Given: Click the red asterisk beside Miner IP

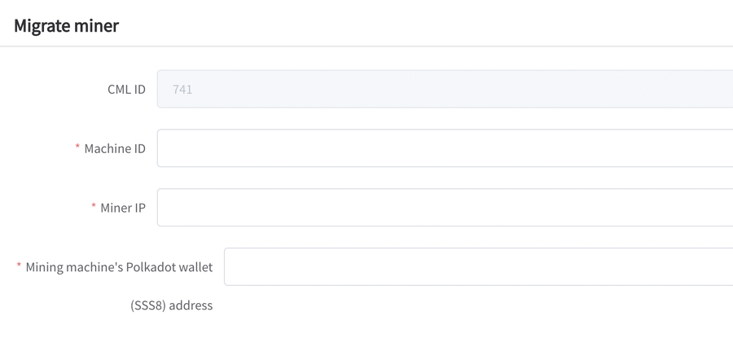Looking at the screenshot, I should click(x=94, y=207).
